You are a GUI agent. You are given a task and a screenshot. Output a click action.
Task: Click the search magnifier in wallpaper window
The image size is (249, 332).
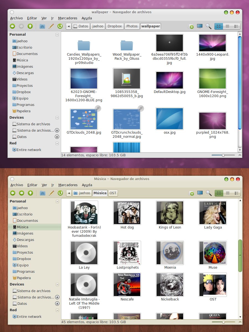click(209, 26)
